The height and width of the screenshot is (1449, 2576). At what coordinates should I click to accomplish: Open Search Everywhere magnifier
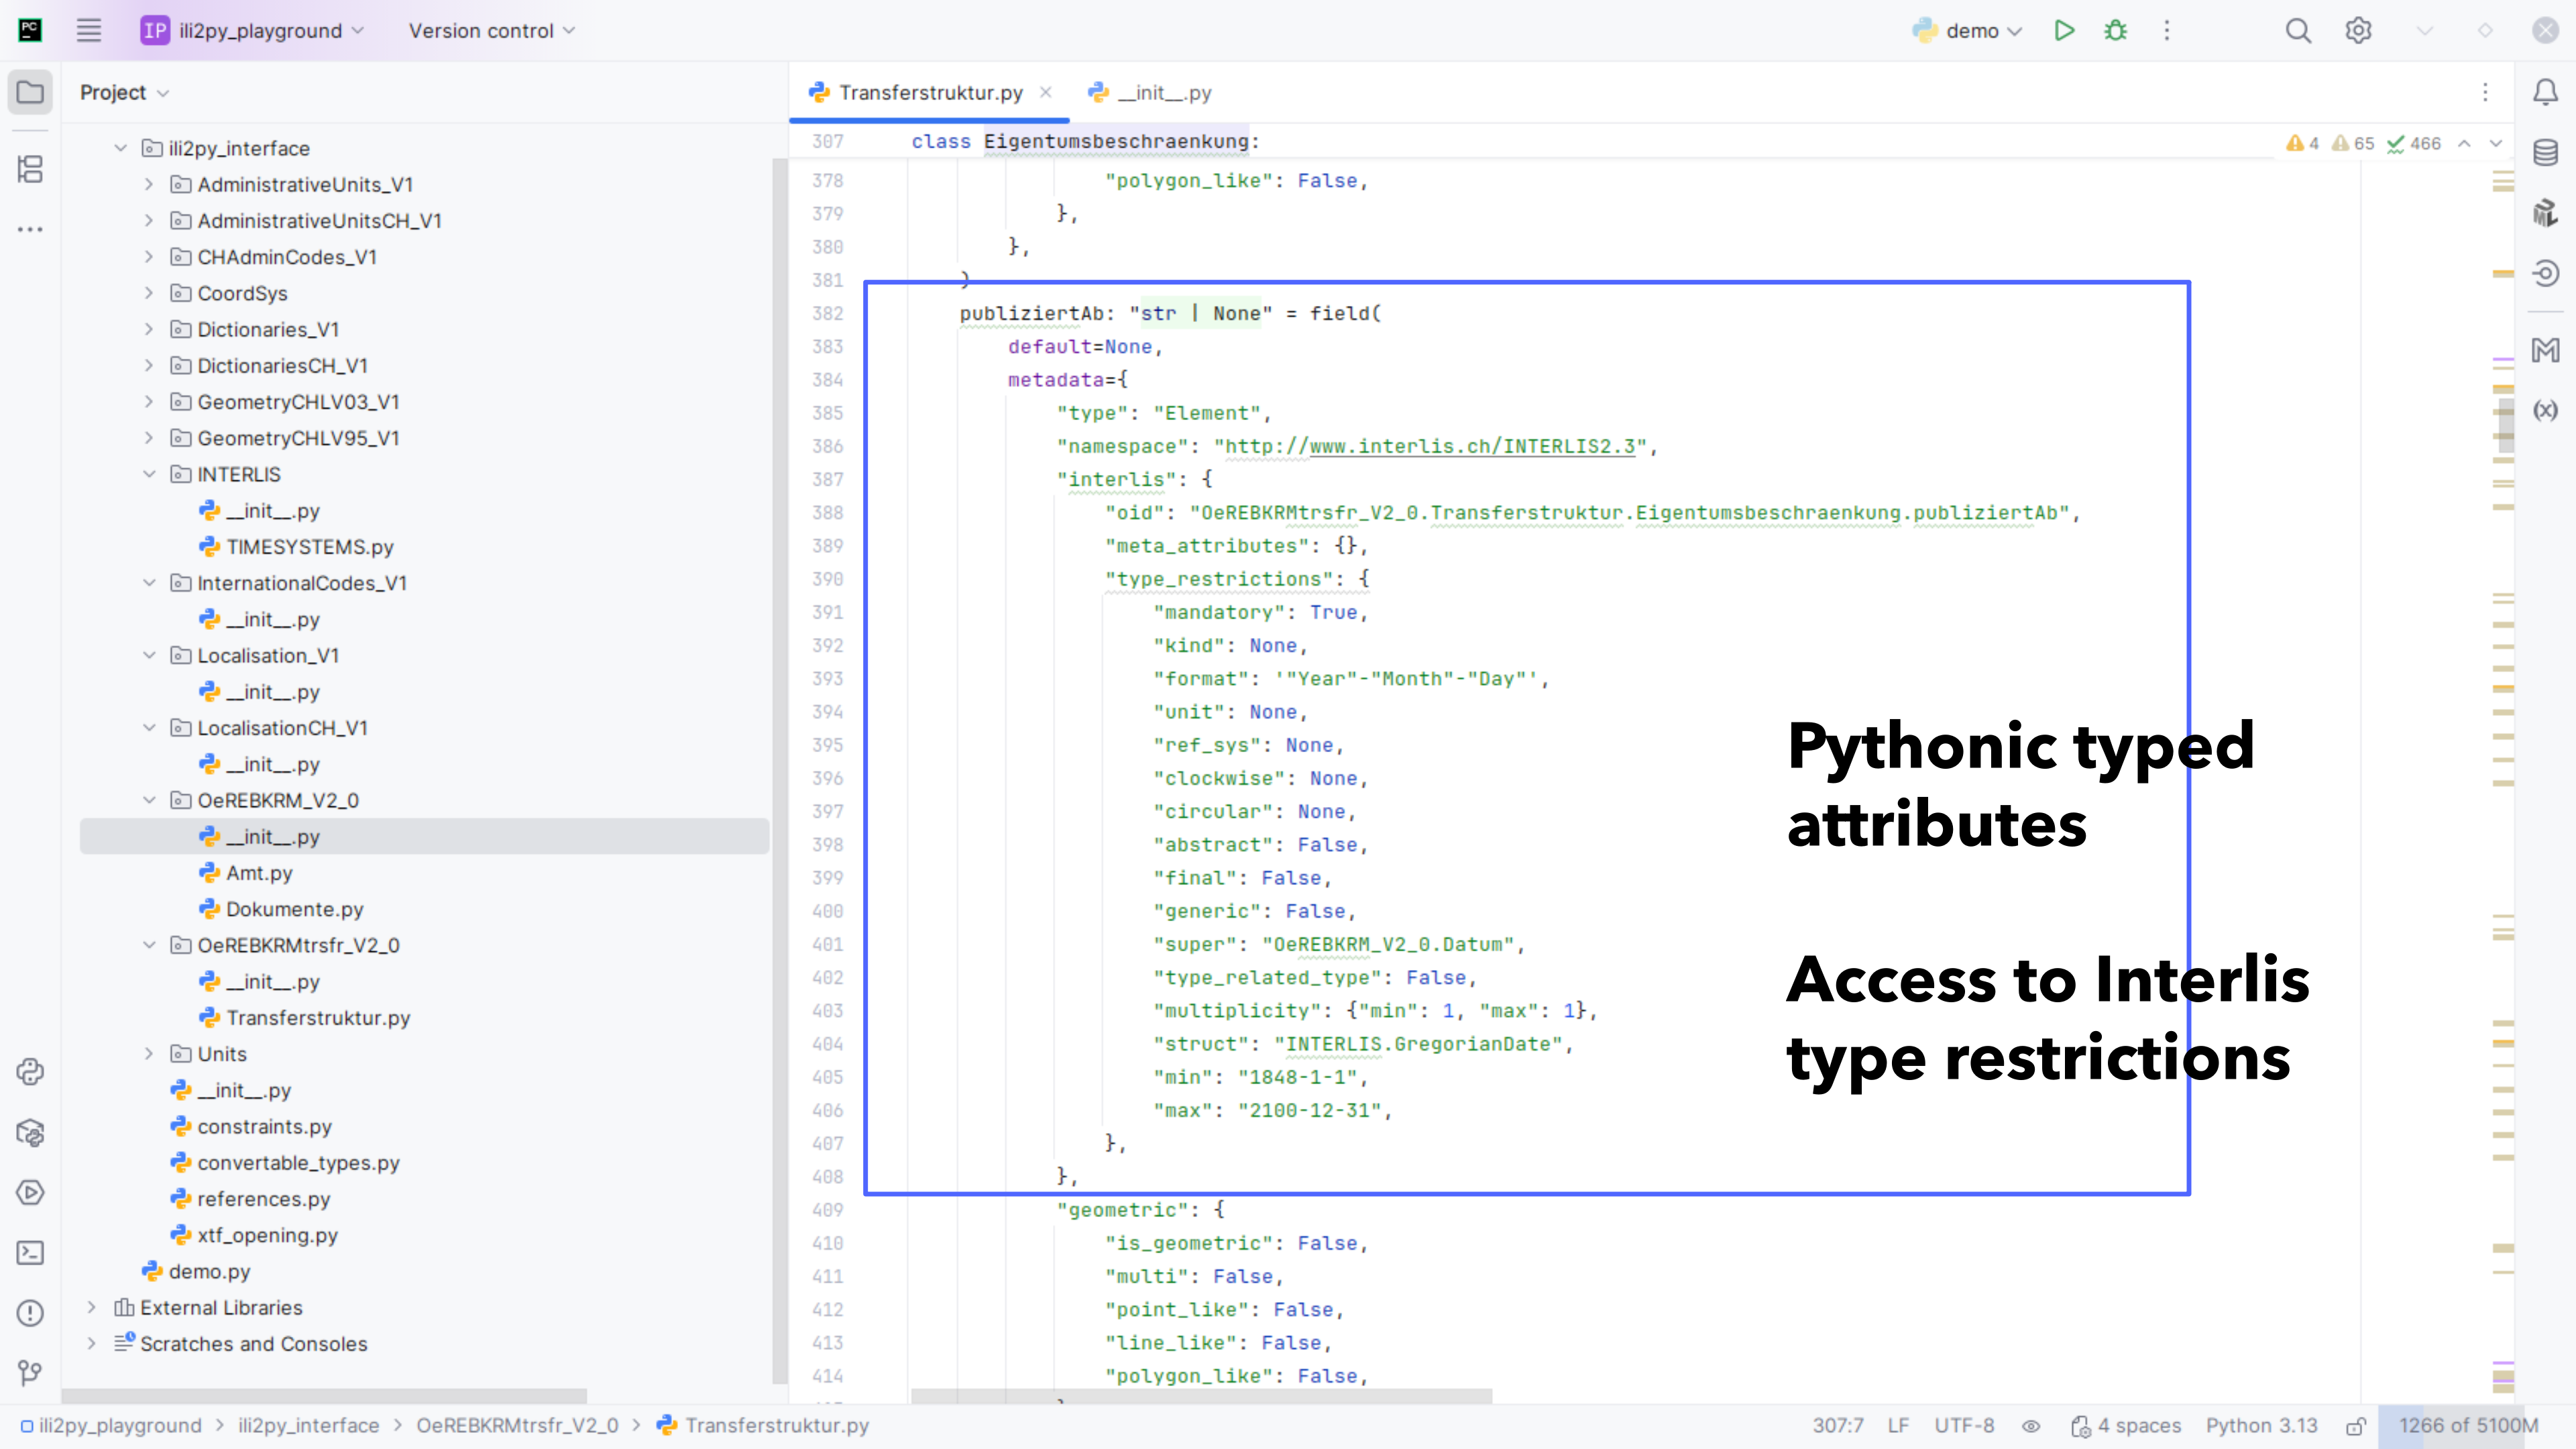click(2298, 31)
